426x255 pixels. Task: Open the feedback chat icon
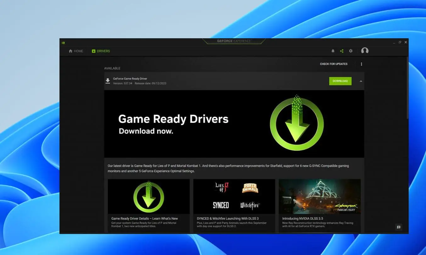click(399, 227)
